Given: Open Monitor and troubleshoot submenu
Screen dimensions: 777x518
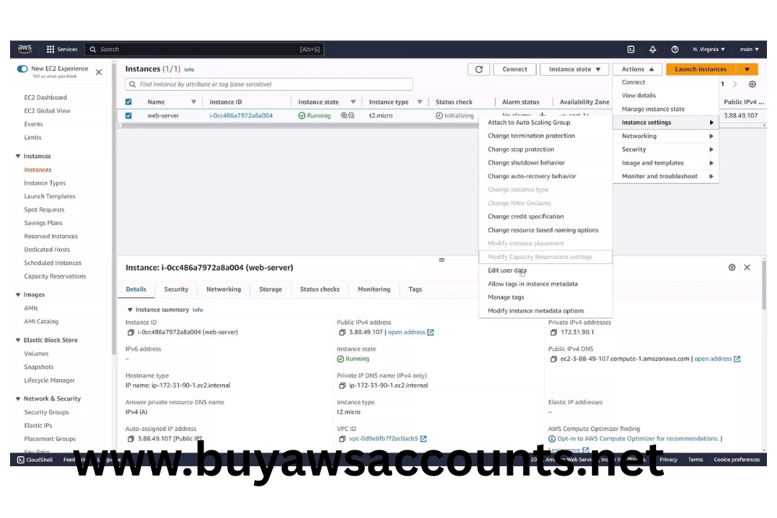Looking at the screenshot, I should click(665, 176).
